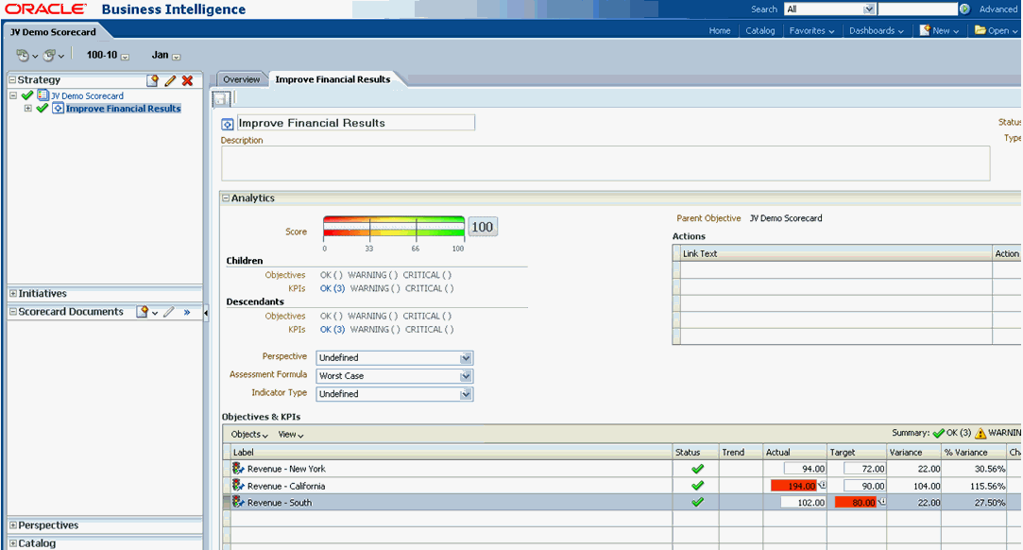
Task: Click status check mark for Revenue - New York
Action: point(697,469)
